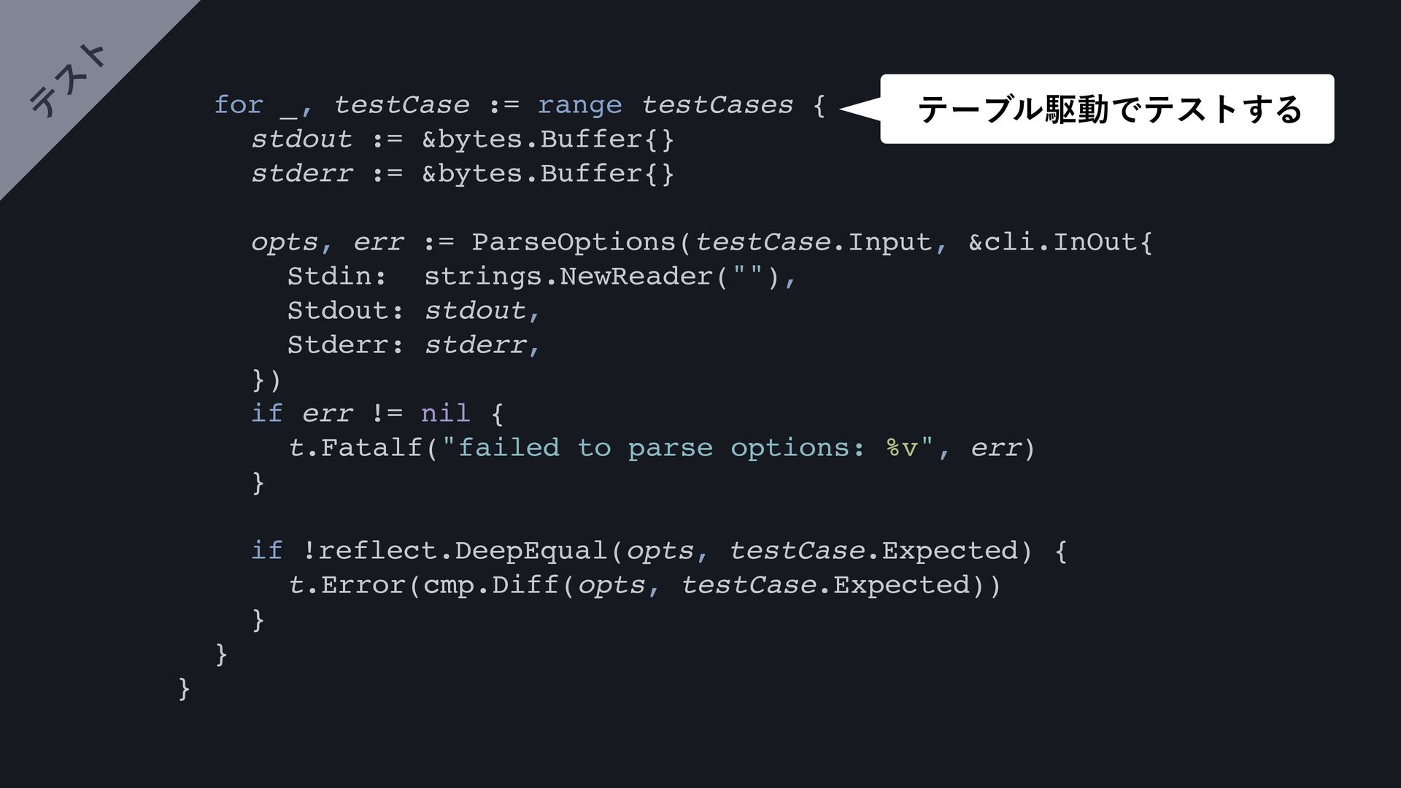The width and height of the screenshot is (1401, 788).
Task: Click the testCases identifier in the for line
Action: pyautogui.click(x=717, y=105)
